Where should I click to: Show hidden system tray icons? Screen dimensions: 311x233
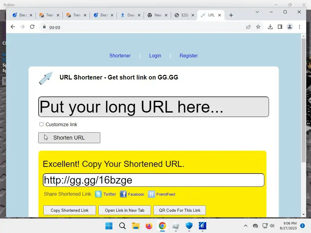click(x=245, y=226)
